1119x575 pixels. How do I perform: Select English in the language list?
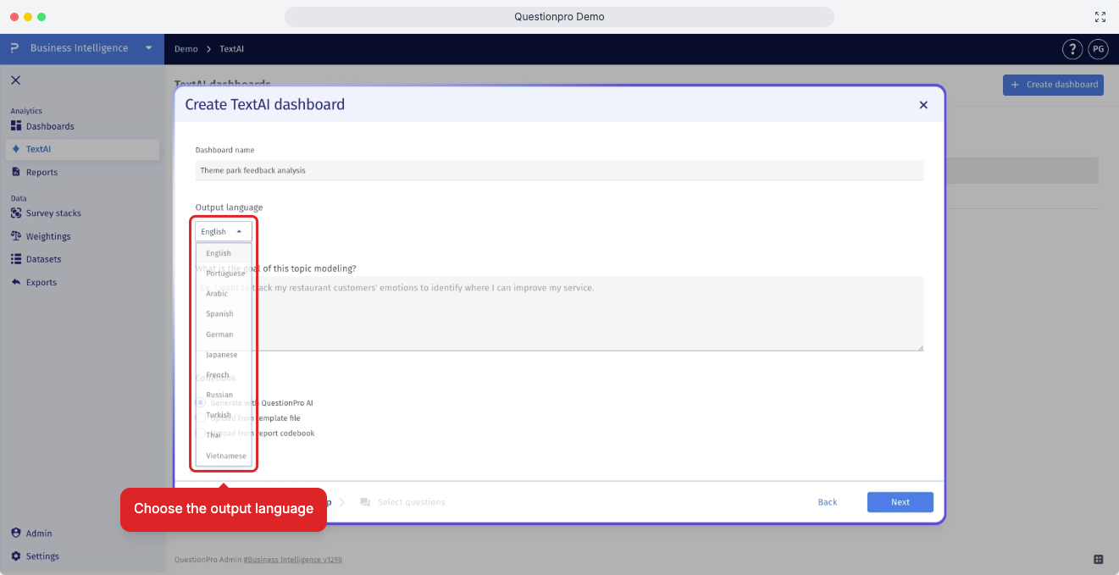coord(224,253)
